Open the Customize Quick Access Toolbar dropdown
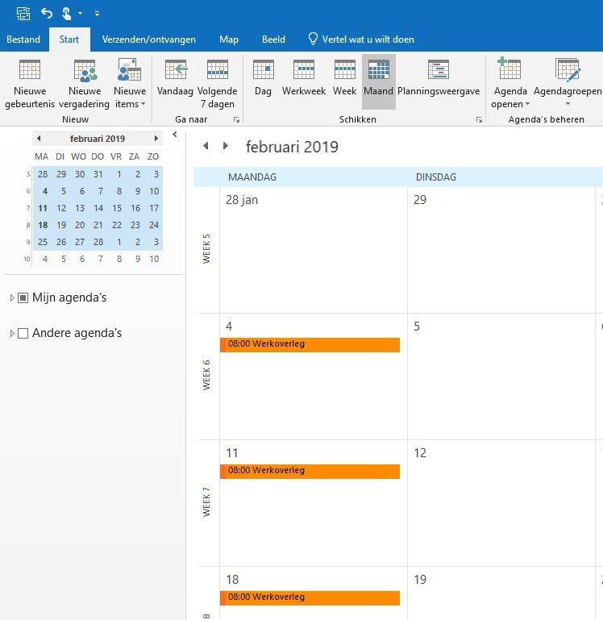 (x=97, y=14)
